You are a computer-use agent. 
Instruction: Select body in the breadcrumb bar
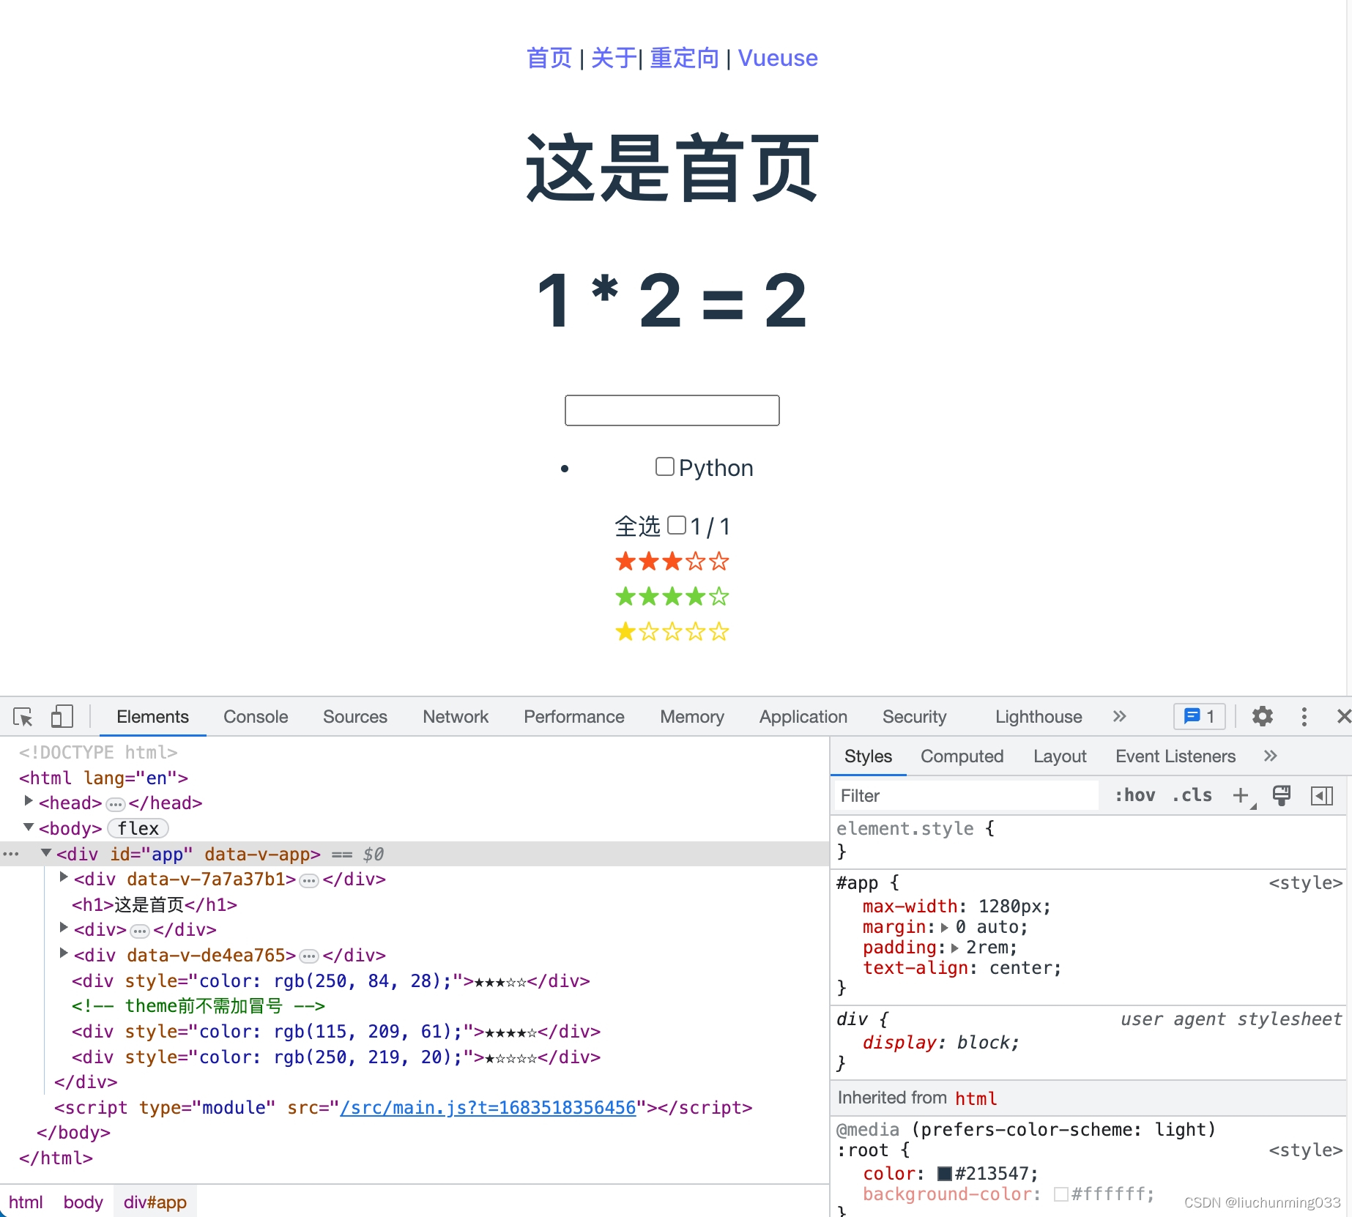click(83, 1202)
